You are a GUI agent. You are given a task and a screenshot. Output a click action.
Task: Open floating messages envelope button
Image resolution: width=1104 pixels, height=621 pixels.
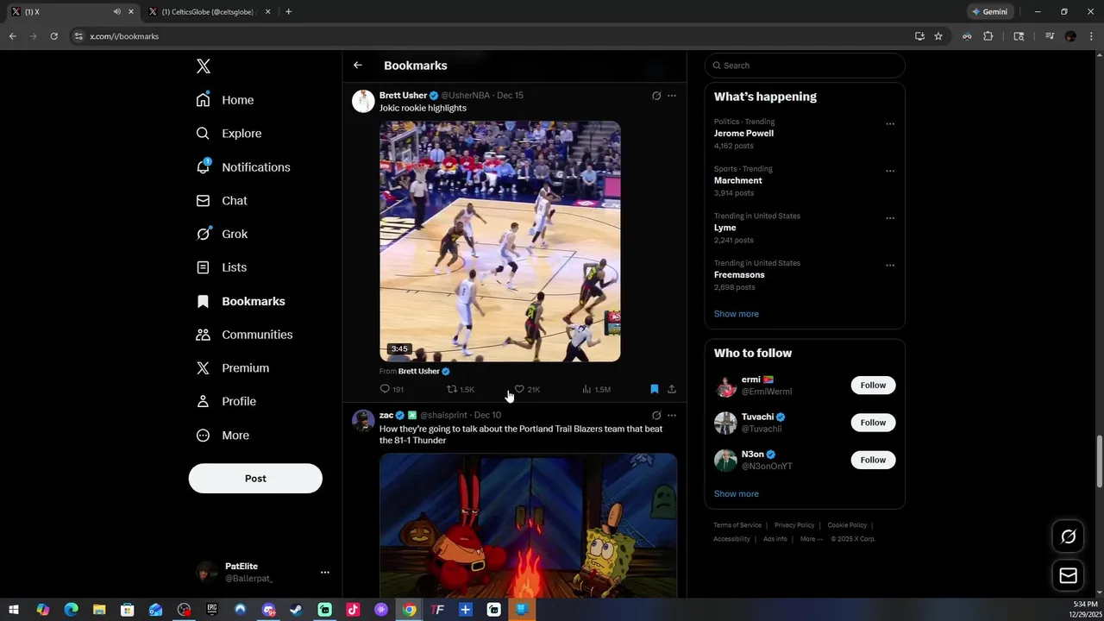(1068, 575)
